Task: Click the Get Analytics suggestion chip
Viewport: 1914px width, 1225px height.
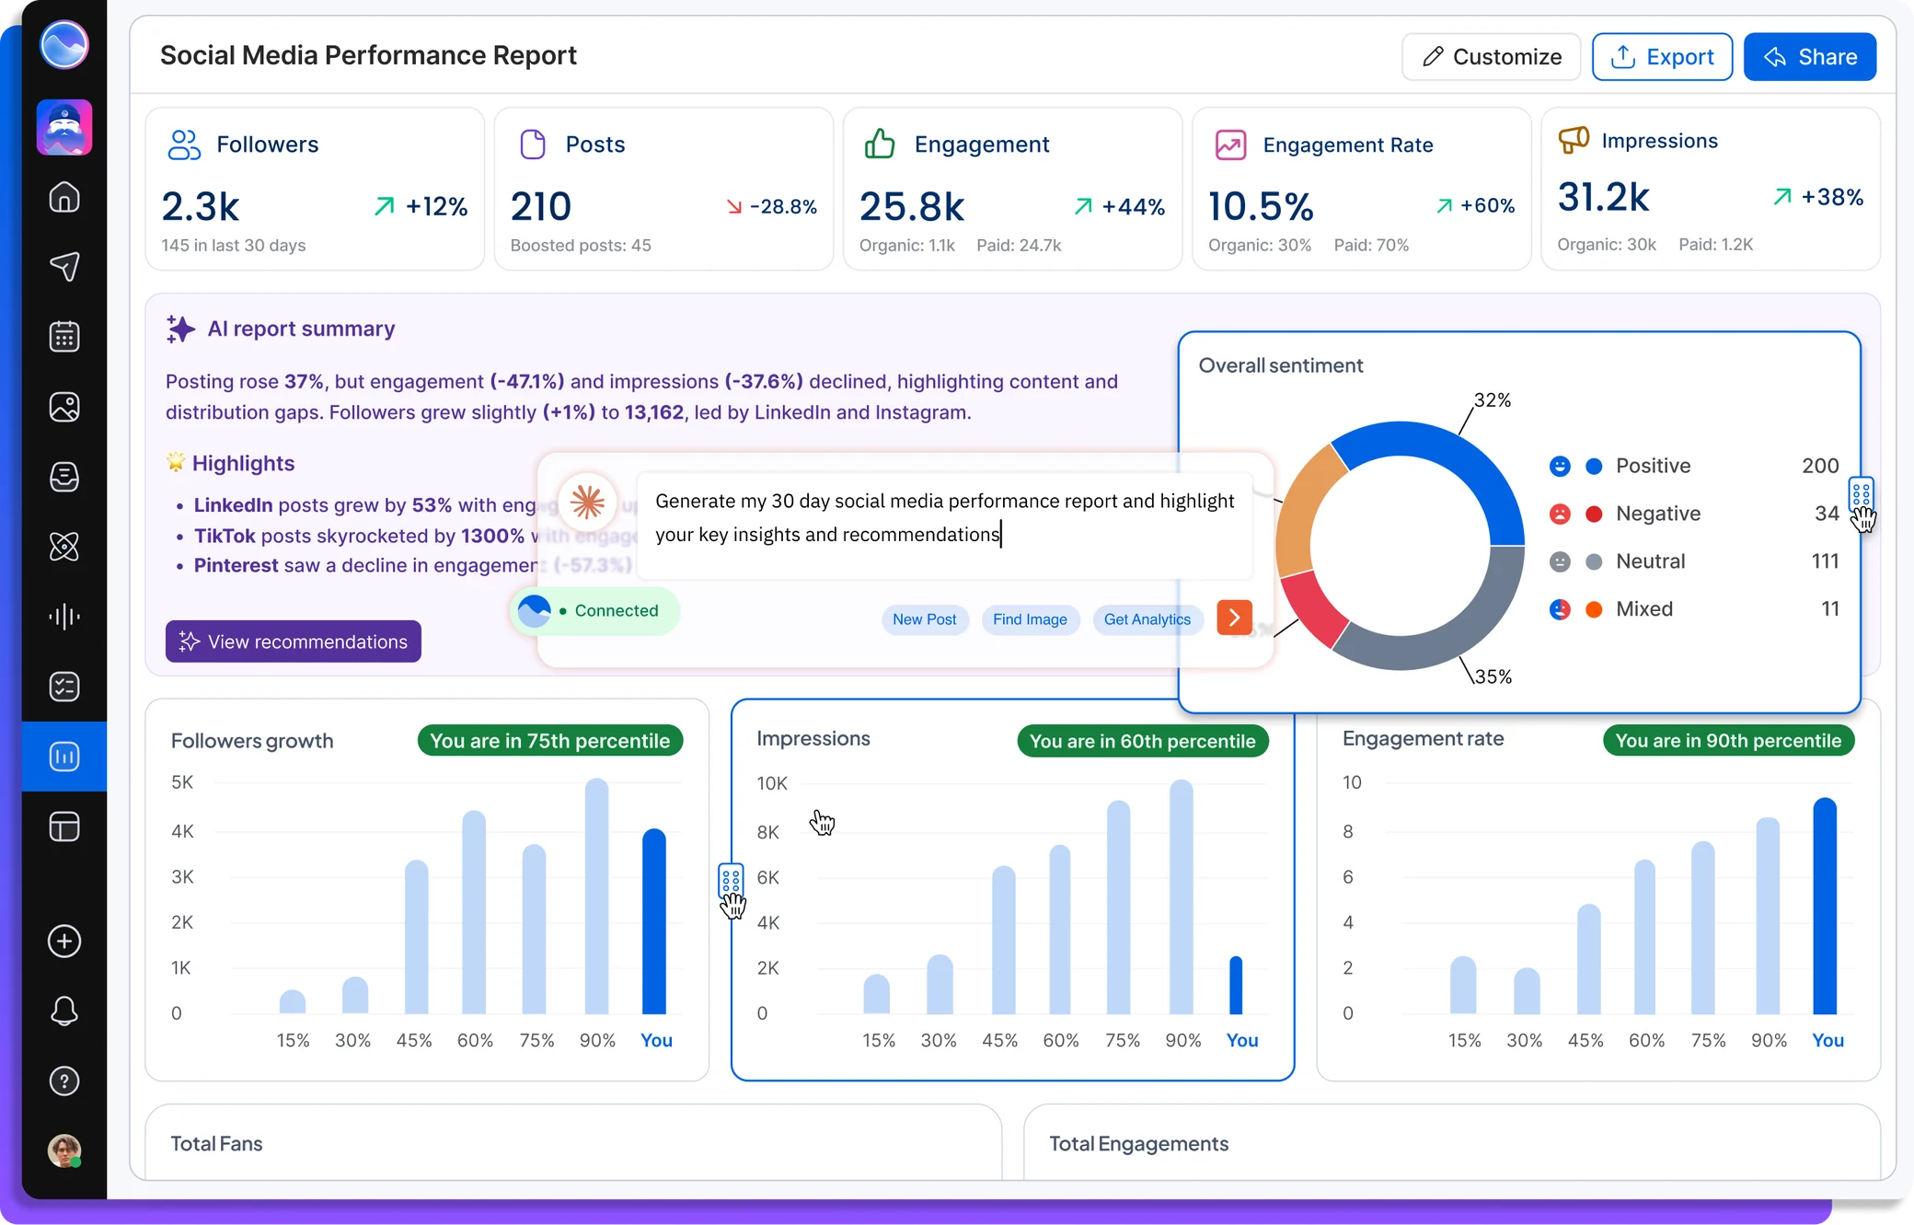Action: tap(1147, 619)
